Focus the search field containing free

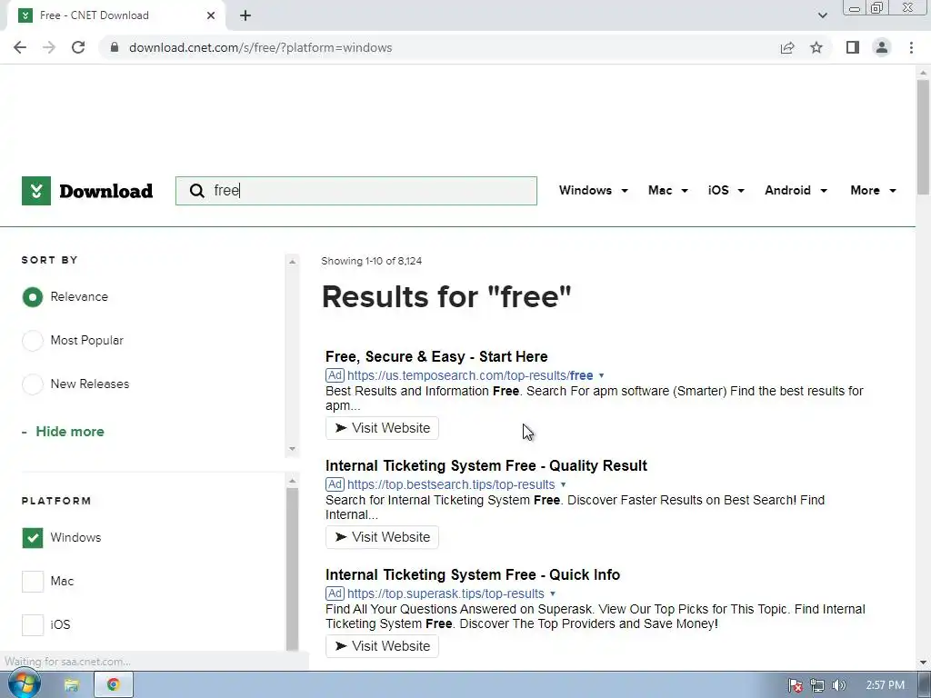pyautogui.click(x=356, y=191)
